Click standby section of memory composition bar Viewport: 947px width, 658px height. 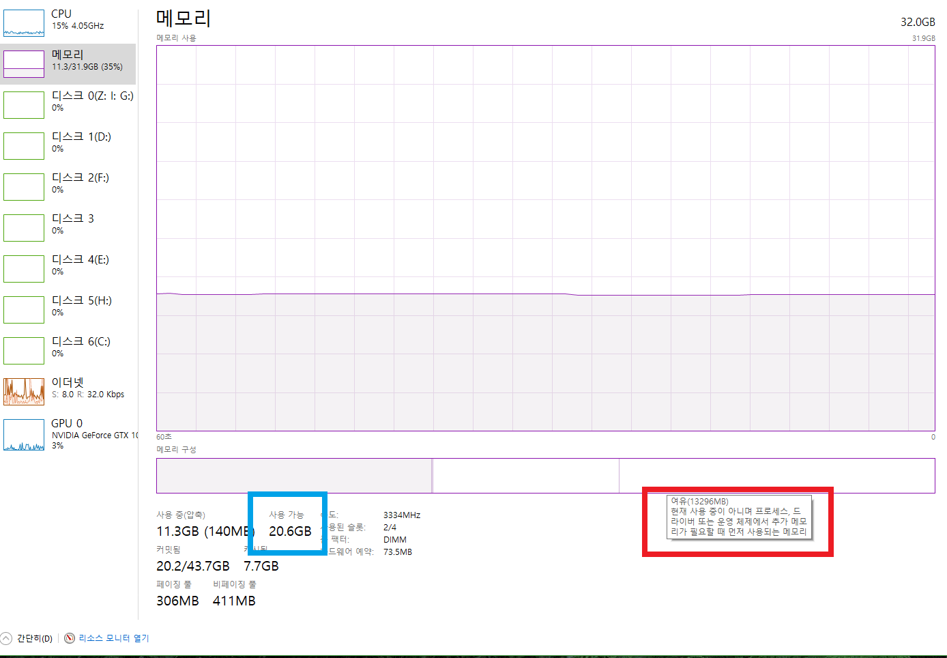(525, 475)
